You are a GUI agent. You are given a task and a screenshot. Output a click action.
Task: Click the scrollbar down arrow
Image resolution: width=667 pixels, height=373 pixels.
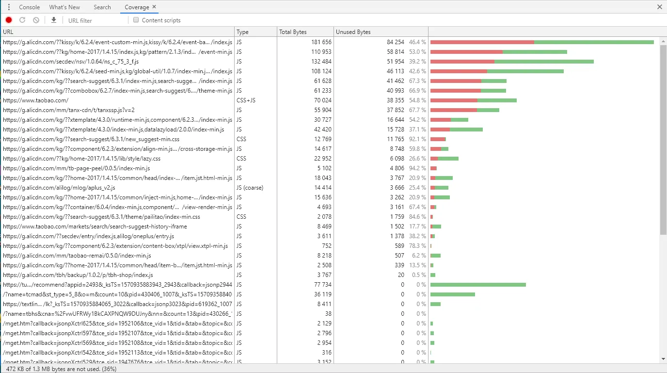pos(663,359)
